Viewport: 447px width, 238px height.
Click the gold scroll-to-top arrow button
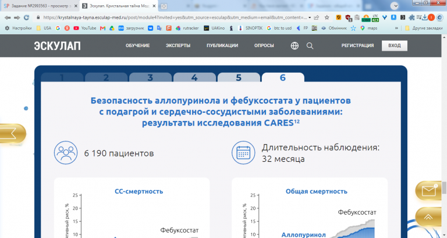[428, 217]
